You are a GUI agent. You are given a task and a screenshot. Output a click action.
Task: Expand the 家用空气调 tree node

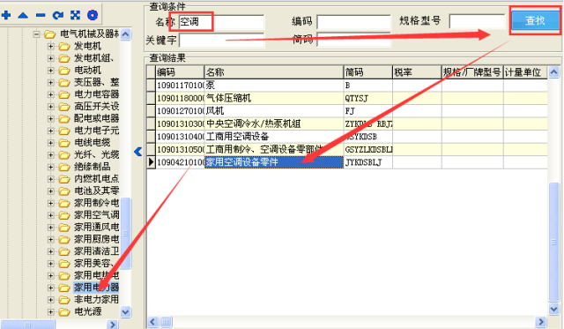tap(51, 215)
